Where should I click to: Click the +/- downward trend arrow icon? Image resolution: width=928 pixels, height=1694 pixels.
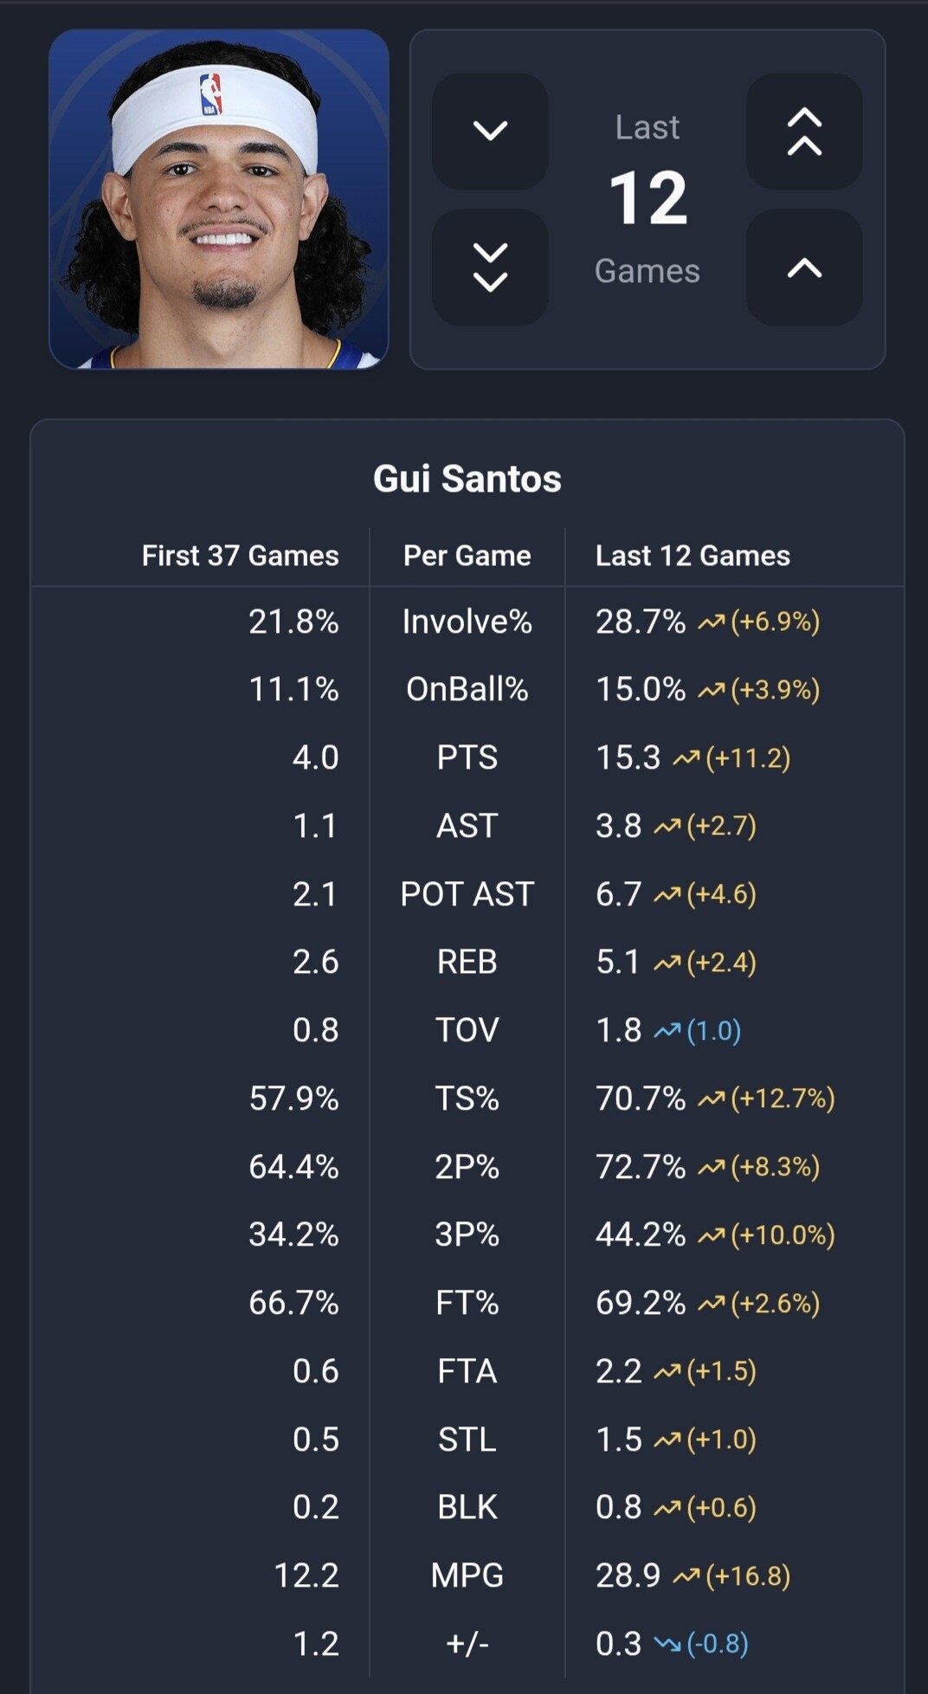click(x=667, y=1643)
